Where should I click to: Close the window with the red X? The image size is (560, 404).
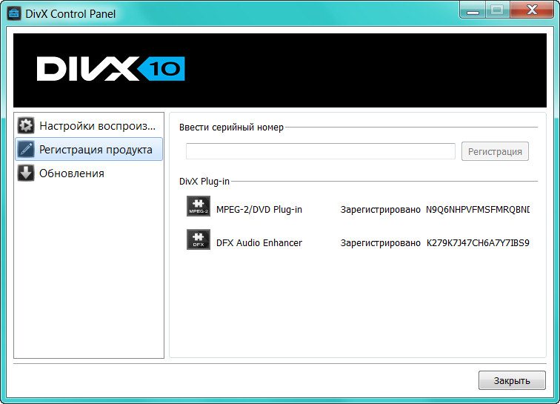point(532,10)
